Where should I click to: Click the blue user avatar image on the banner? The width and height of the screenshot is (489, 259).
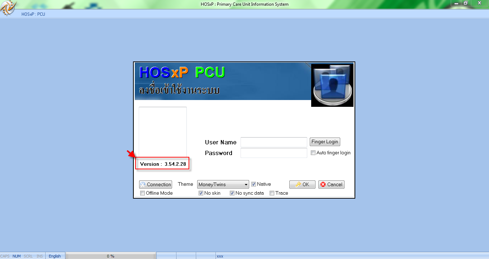tap(332, 85)
